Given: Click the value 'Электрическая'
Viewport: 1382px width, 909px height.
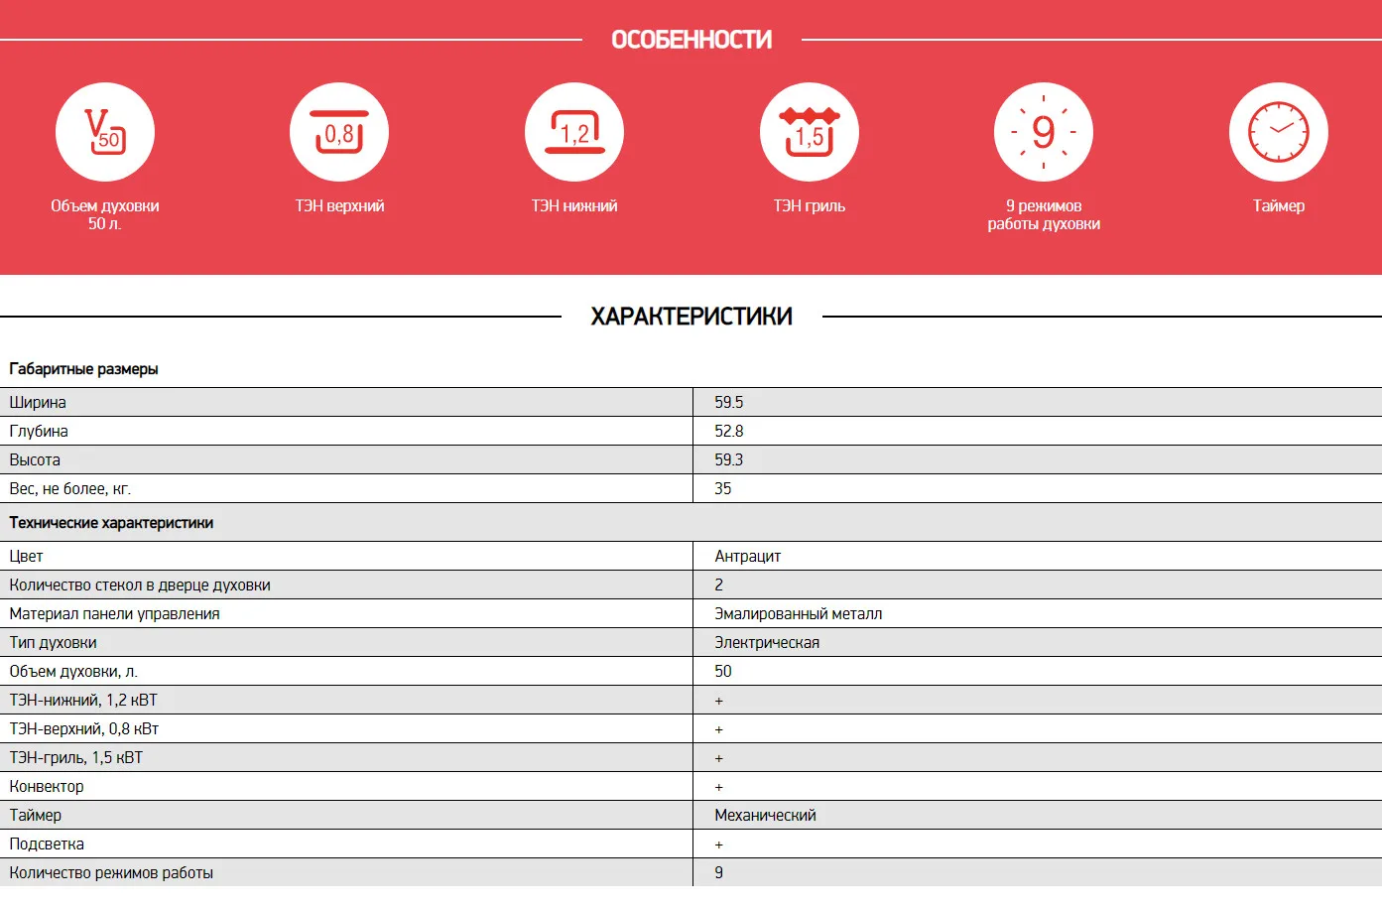Looking at the screenshot, I should [x=767, y=642].
